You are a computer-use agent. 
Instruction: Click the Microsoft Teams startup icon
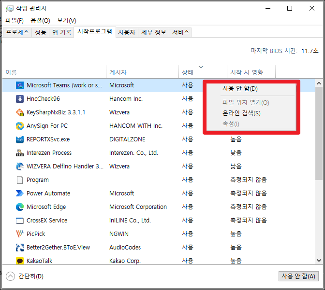[20, 85]
